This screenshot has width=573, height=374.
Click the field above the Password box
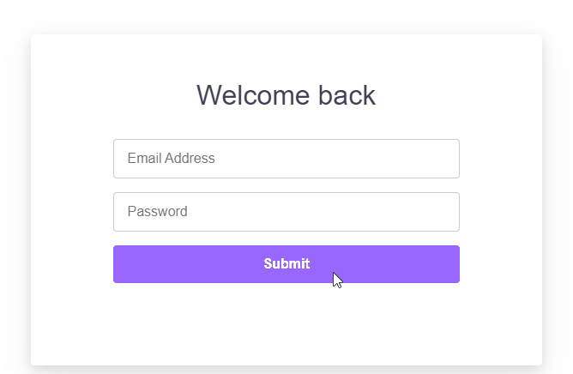[286, 159]
